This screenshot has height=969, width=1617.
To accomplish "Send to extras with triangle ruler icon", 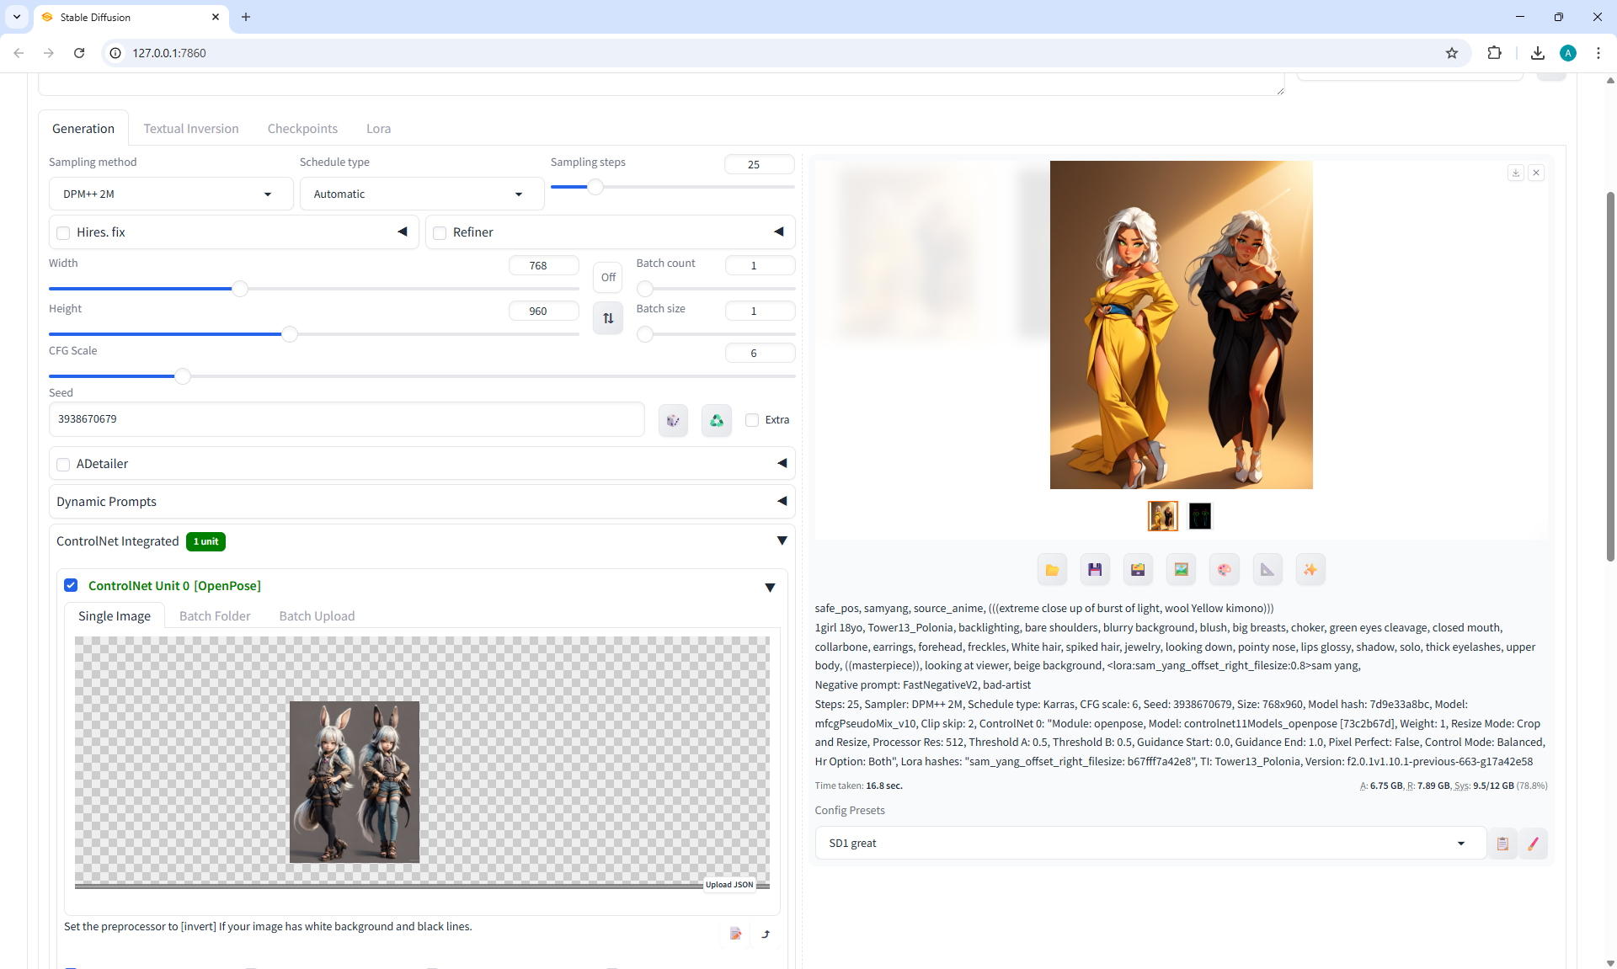I will (1267, 570).
